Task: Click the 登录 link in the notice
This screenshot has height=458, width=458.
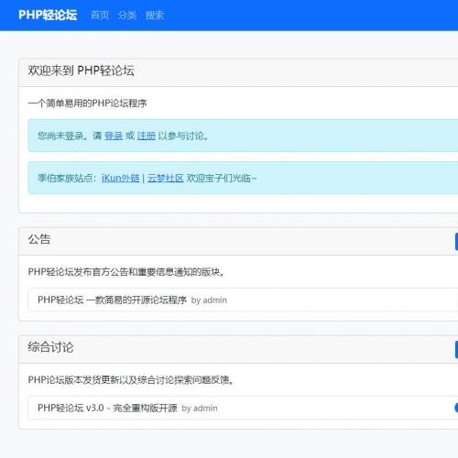Action: pyautogui.click(x=114, y=136)
